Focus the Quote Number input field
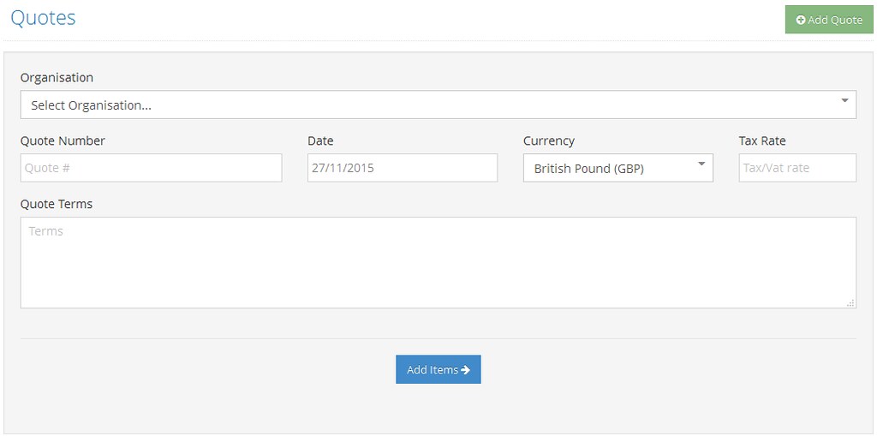This screenshot has height=436, width=877. point(151,168)
